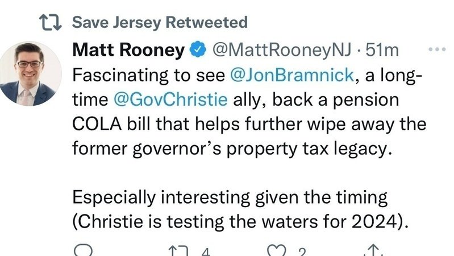The height and width of the screenshot is (256, 454).
Task: Click the reply speech bubble icon
Action: coord(84,251)
